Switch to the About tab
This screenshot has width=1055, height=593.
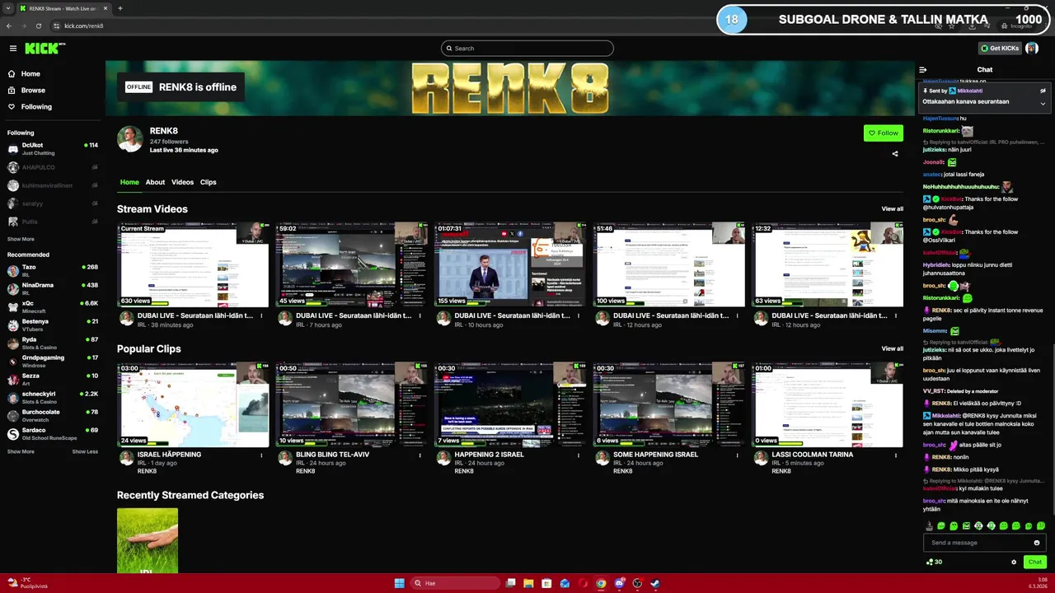(155, 182)
